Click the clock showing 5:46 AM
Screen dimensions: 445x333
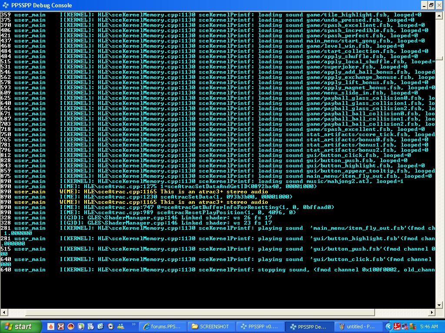(x=429, y=326)
